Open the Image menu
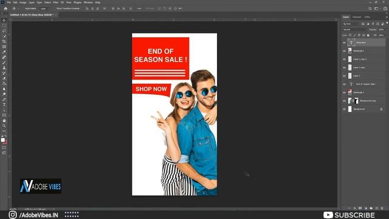The width and height of the screenshot is (389, 219). point(23,2)
